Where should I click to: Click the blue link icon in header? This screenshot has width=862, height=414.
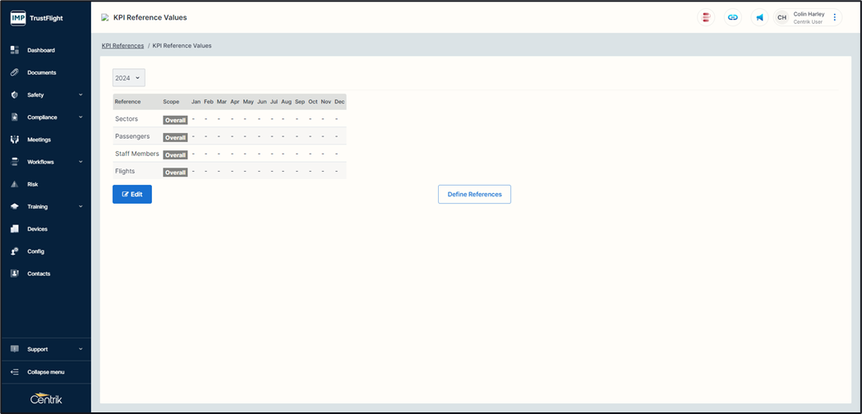tap(733, 17)
